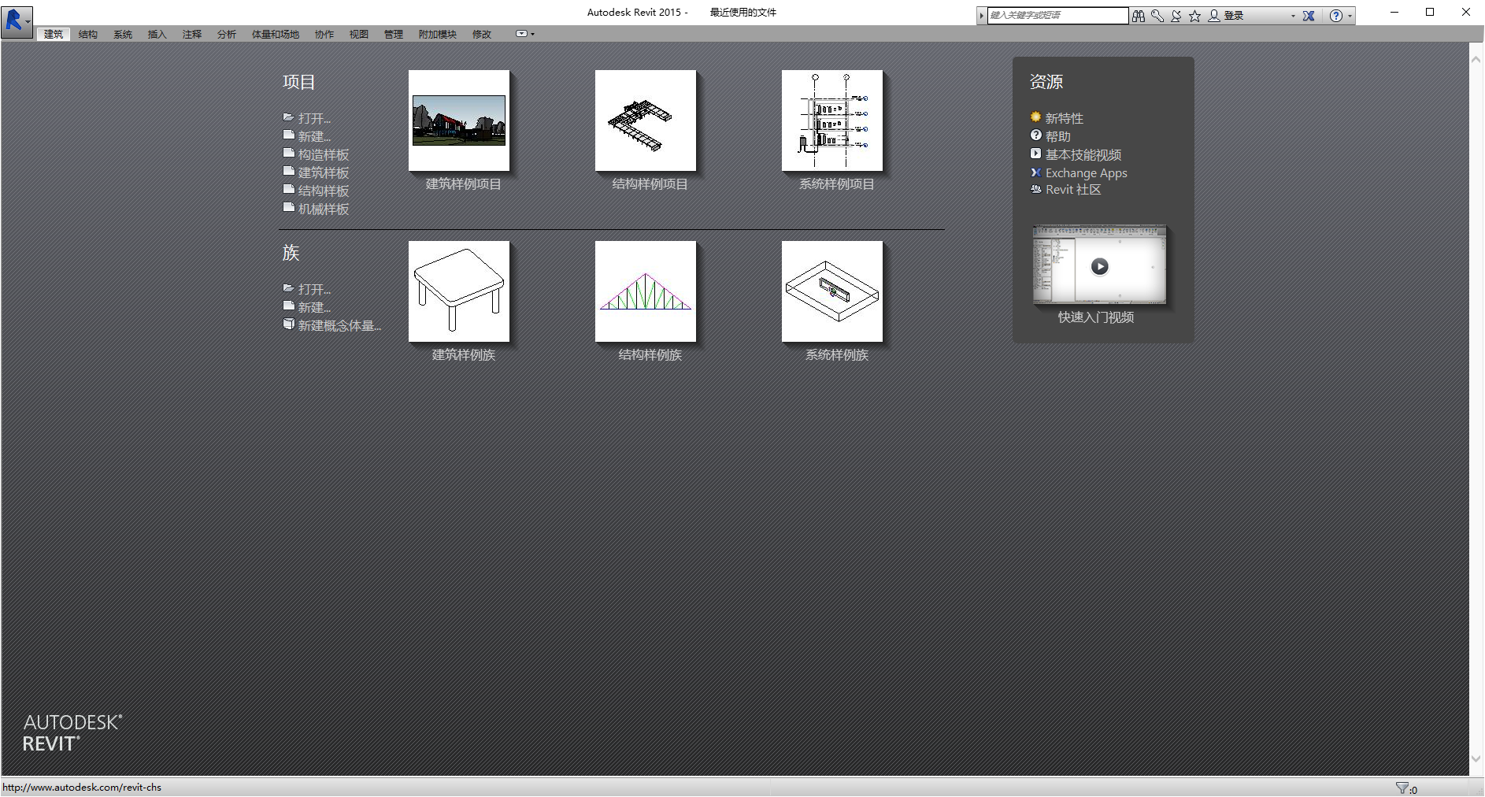Open the ribbon display mode dropdown
The width and height of the screenshot is (1485, 797).
tap(521, 33)
